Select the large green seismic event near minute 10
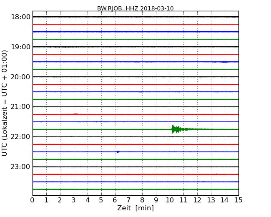The width and height of the screenshot is (271, 217). (177, 129)
